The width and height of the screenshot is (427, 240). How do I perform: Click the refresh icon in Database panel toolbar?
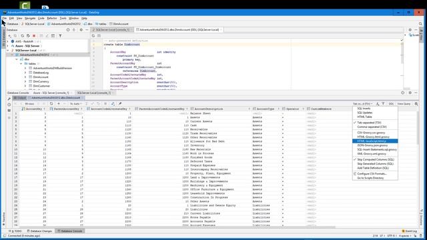(x=22, y=35)
